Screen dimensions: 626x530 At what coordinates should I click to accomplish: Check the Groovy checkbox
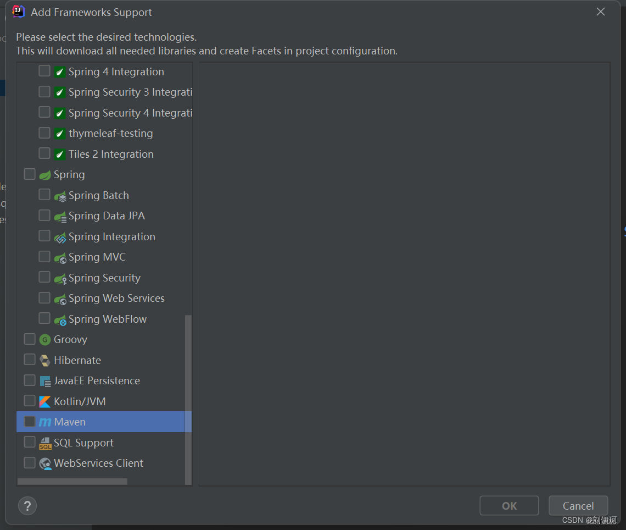30,339
